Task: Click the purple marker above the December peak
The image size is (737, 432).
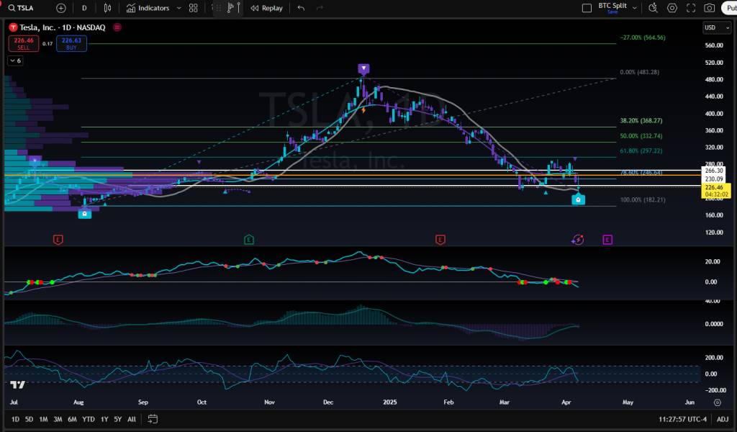Action: [x=363, y=69]
